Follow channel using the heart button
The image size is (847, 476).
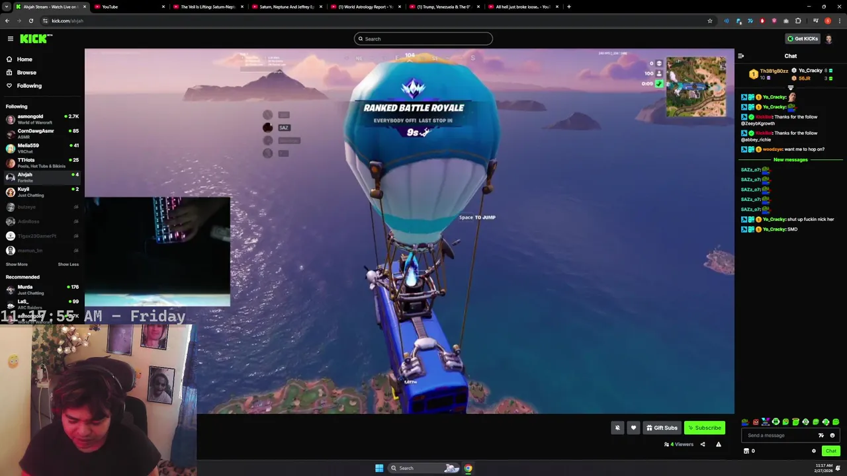(633, 428)
